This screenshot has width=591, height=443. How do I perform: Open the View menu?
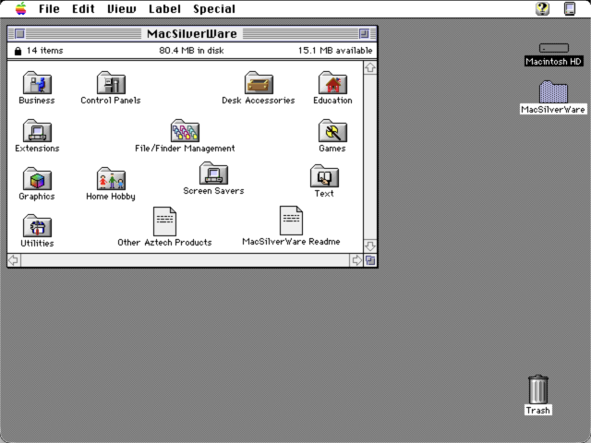[x=121, y=8]
